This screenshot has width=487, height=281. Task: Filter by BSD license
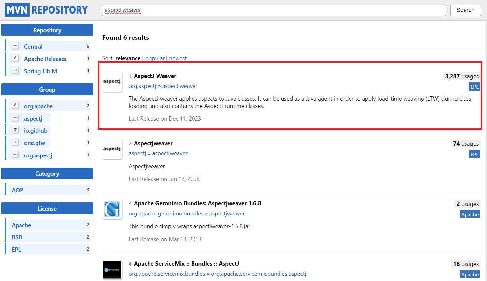(x=17, y=237)
